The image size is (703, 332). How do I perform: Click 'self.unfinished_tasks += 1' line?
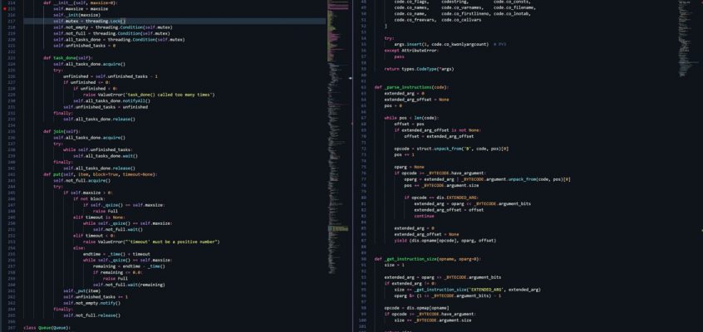pos(96,297)
